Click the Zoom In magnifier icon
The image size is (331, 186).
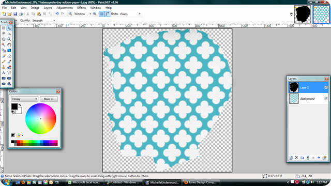pos(95,14)
